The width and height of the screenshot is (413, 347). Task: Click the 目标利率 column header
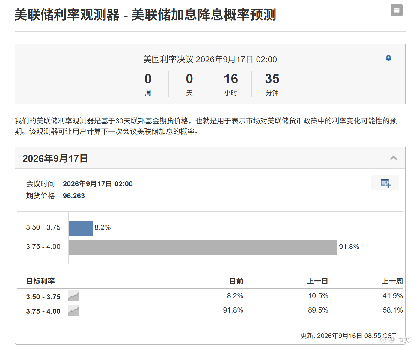(40, 281)
